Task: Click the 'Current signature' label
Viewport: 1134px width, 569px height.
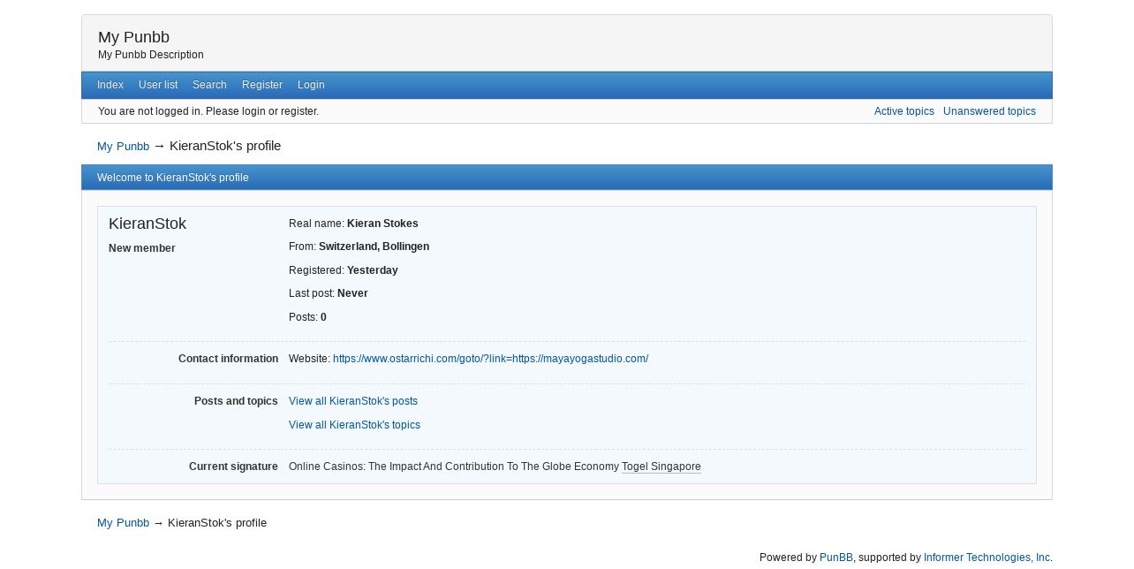Action: (x=233, y=467)
